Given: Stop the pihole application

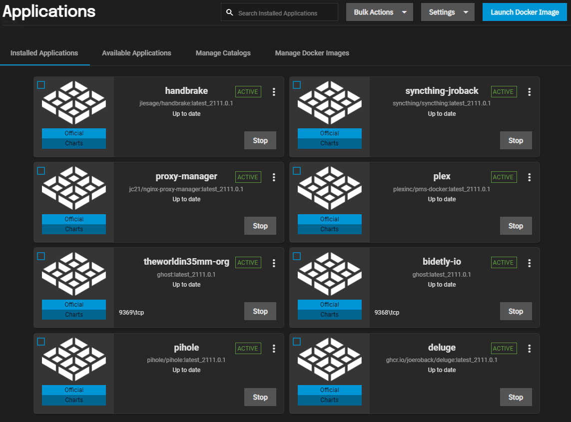Looking at the screenshot, I should 260,397.
